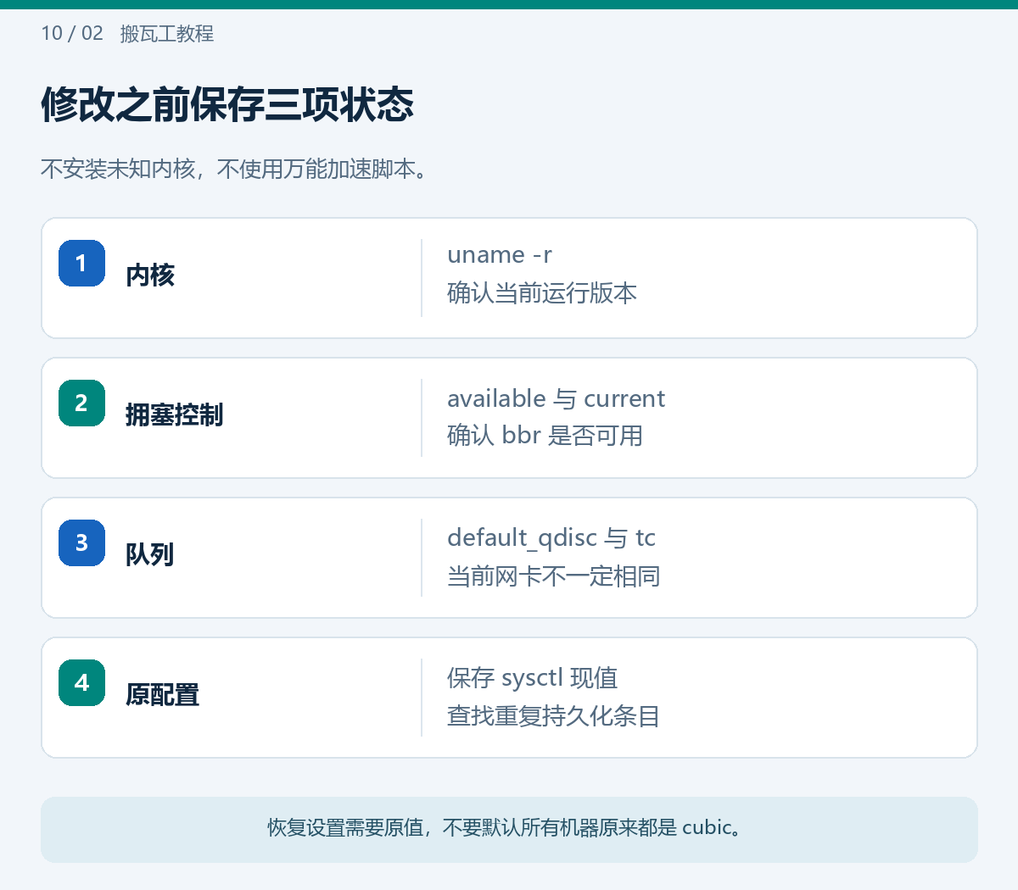Click the text '保存 sysctl 现值'

[x=533, y=678]
